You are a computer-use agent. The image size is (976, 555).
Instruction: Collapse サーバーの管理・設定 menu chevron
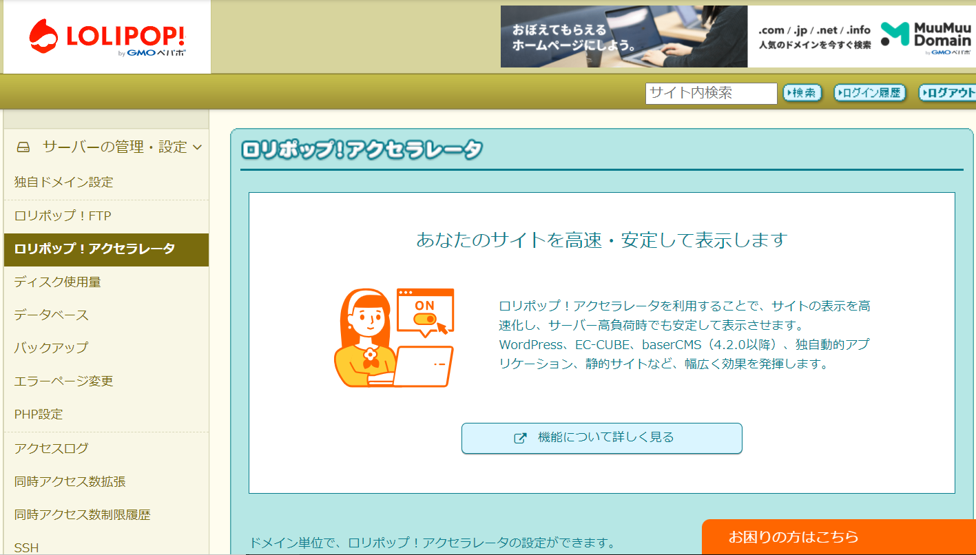198,147
